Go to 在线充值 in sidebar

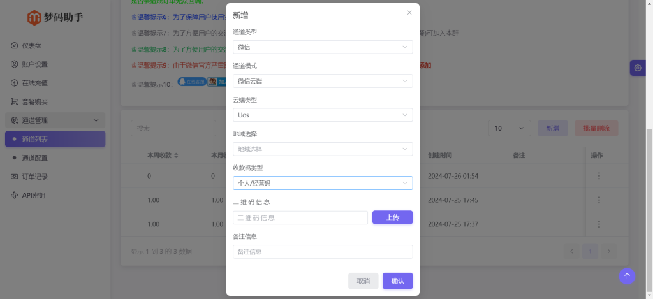pyautogui.click(x=35, y=83)
